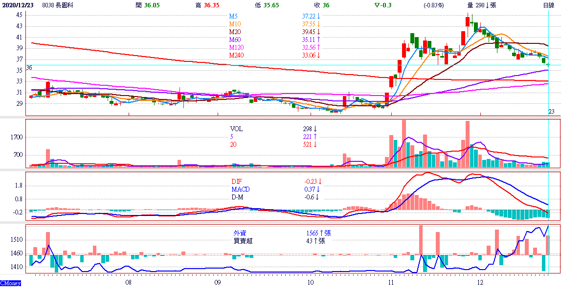The image size is (561, 292).
Task: Click the 外資 foreign investor label
Action: (x=240, y=233)
